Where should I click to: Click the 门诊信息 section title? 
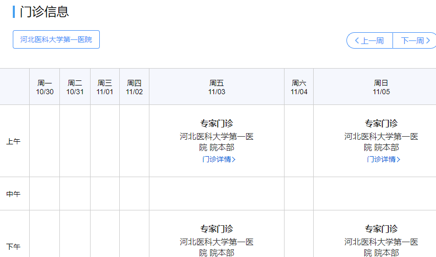(45, 12)
